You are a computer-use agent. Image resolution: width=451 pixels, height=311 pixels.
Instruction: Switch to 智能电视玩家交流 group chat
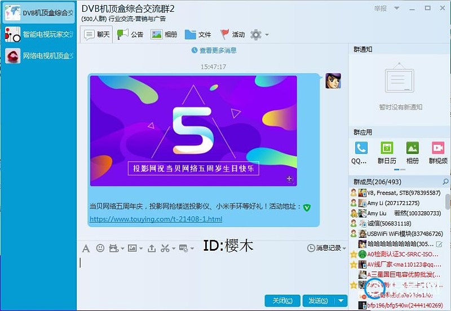click(x=38, y=34)
